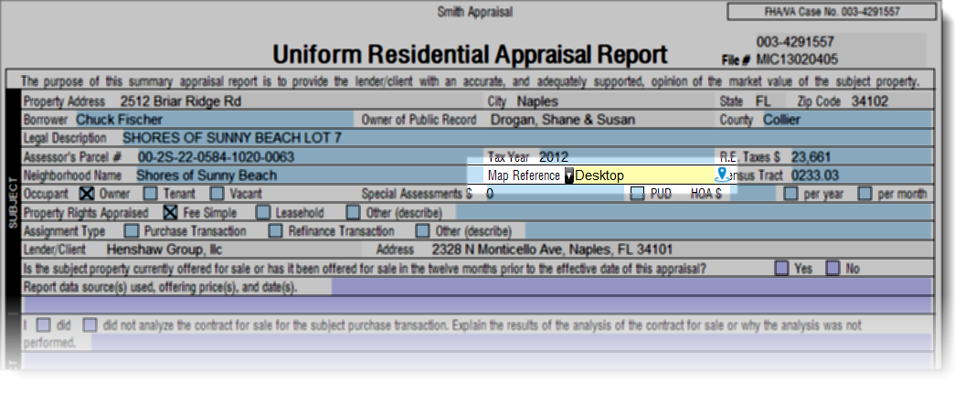This screenshot has width=965, height=393.
Task: Click the File # value MIC13020405
Action: 796,59
